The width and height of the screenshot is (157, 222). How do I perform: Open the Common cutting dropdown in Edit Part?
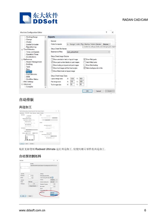[x=54, y=182]
